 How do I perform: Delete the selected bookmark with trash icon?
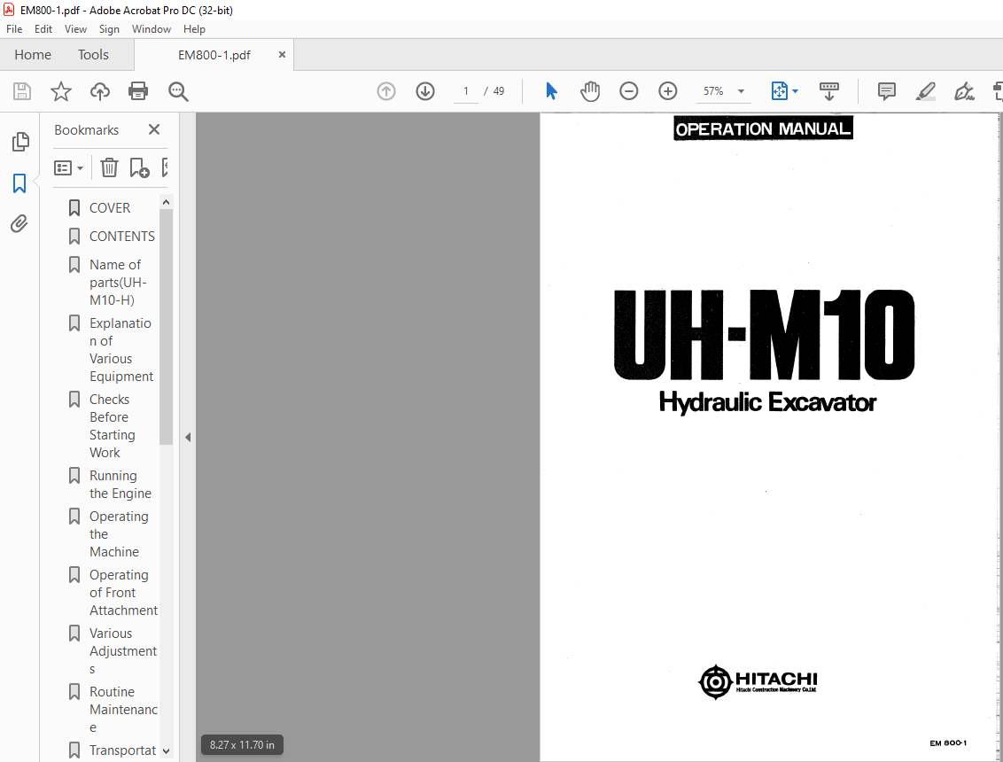pyautogui.click(x=109, y=167)
